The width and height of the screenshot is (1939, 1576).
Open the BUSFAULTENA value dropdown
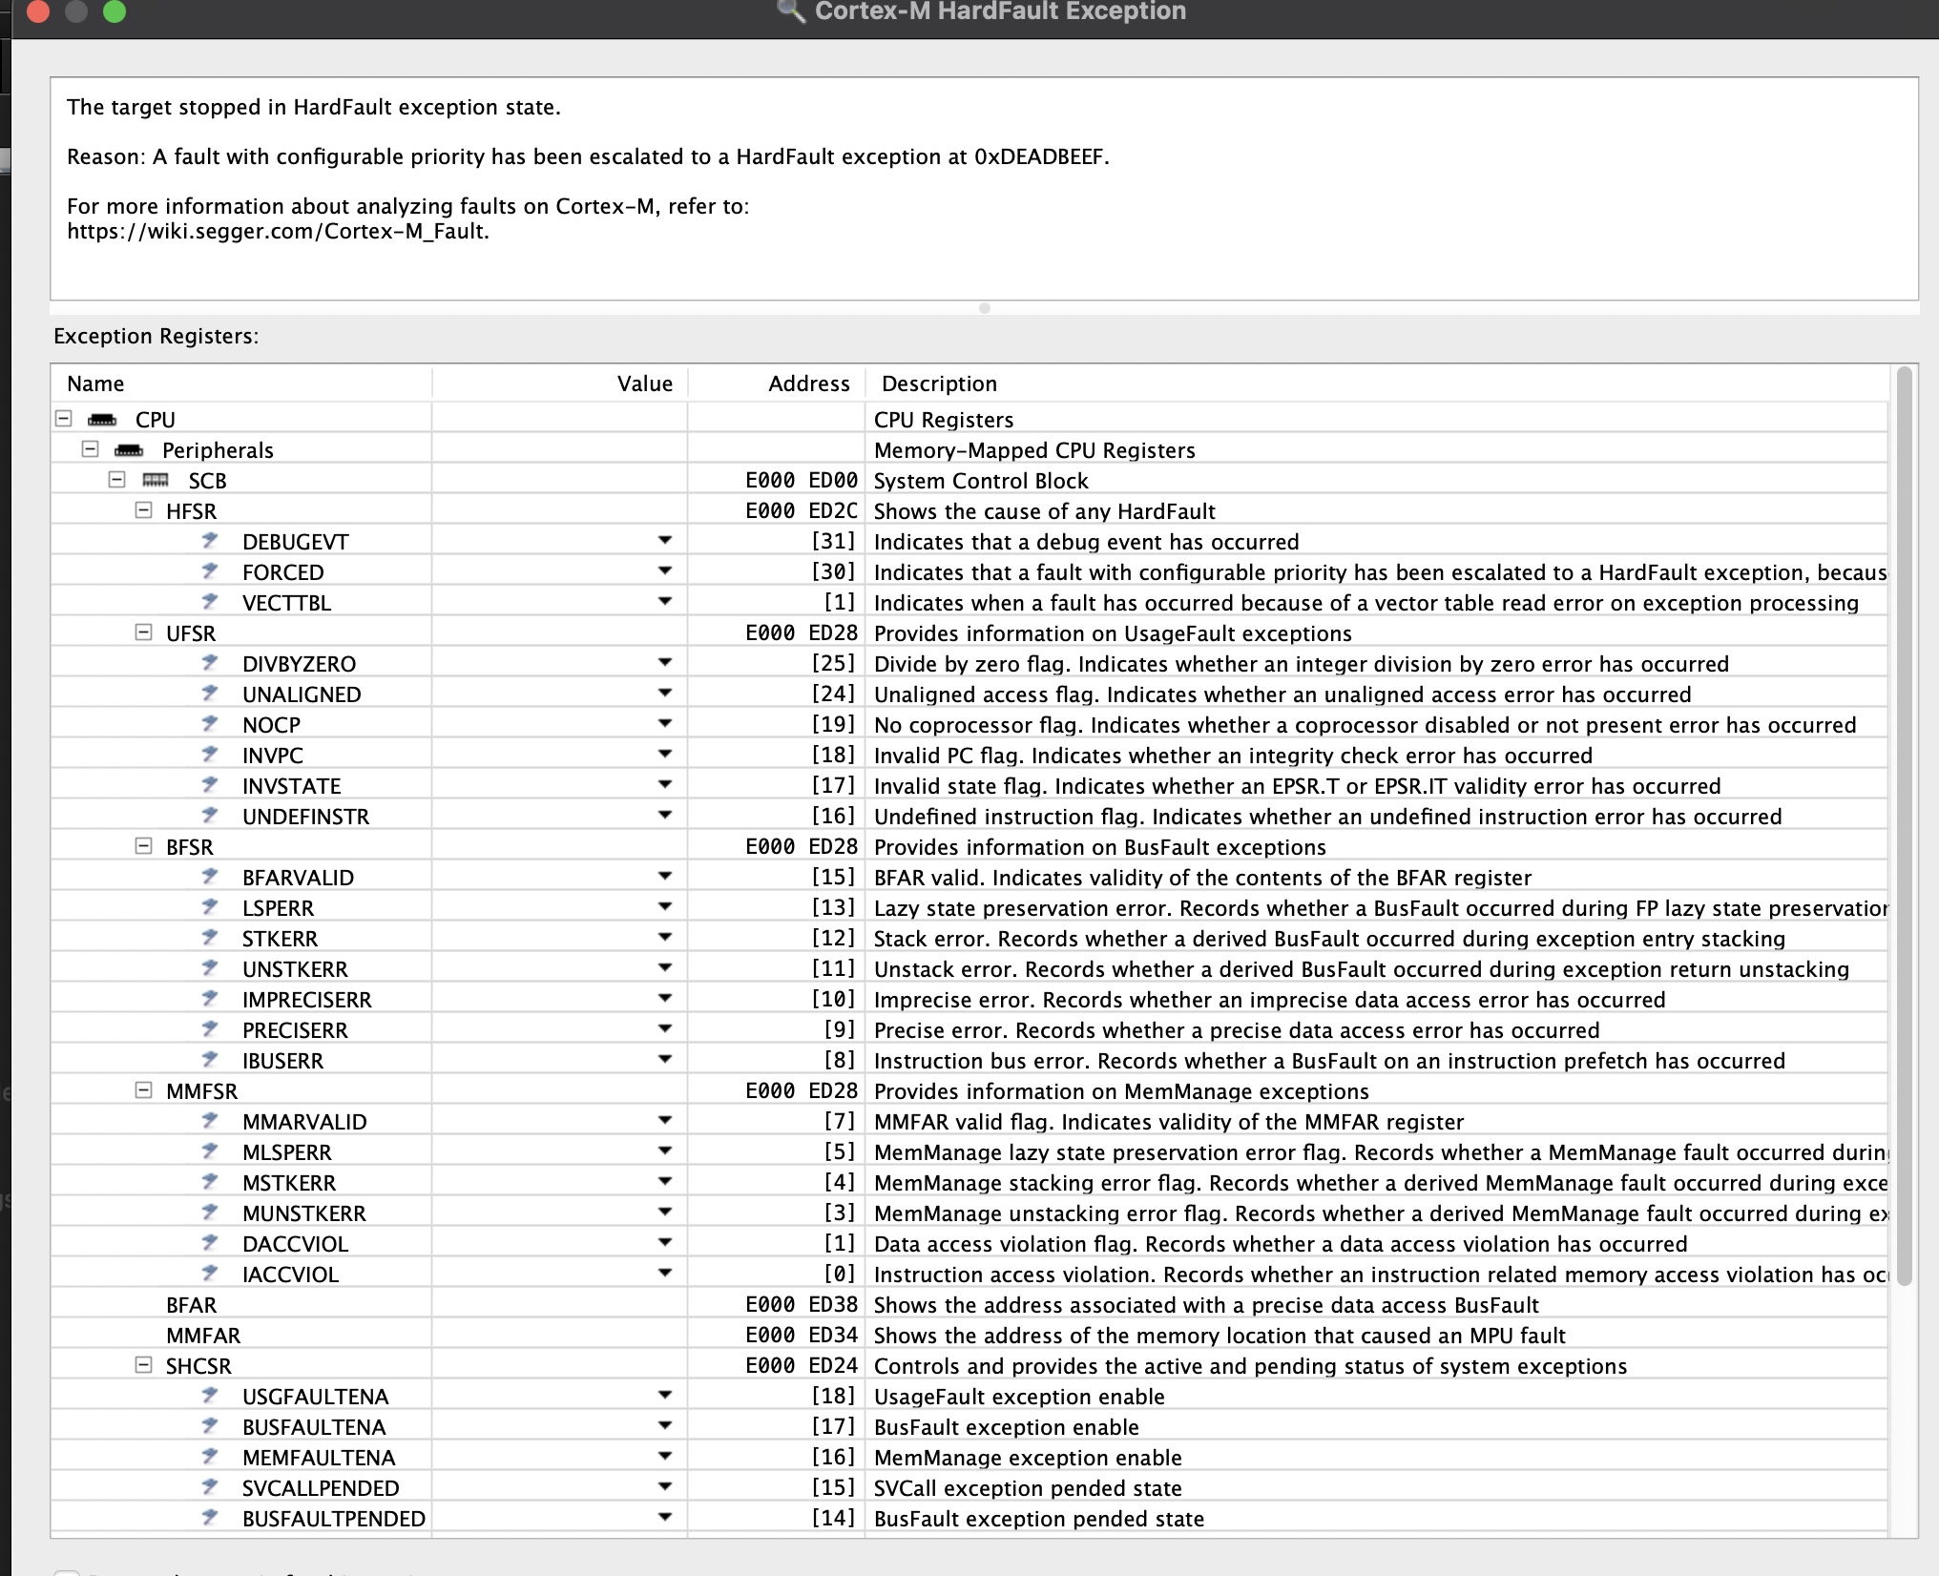(x=665, y=1426)
